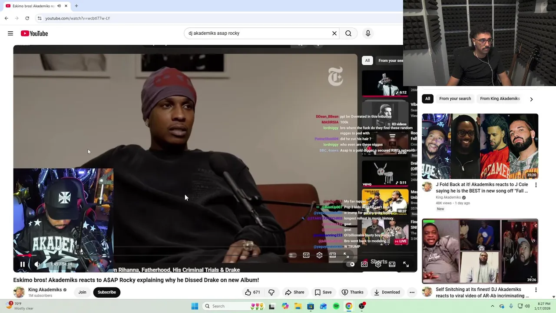Open player settings gear
The image size is (556, 313).
[378, 264]
